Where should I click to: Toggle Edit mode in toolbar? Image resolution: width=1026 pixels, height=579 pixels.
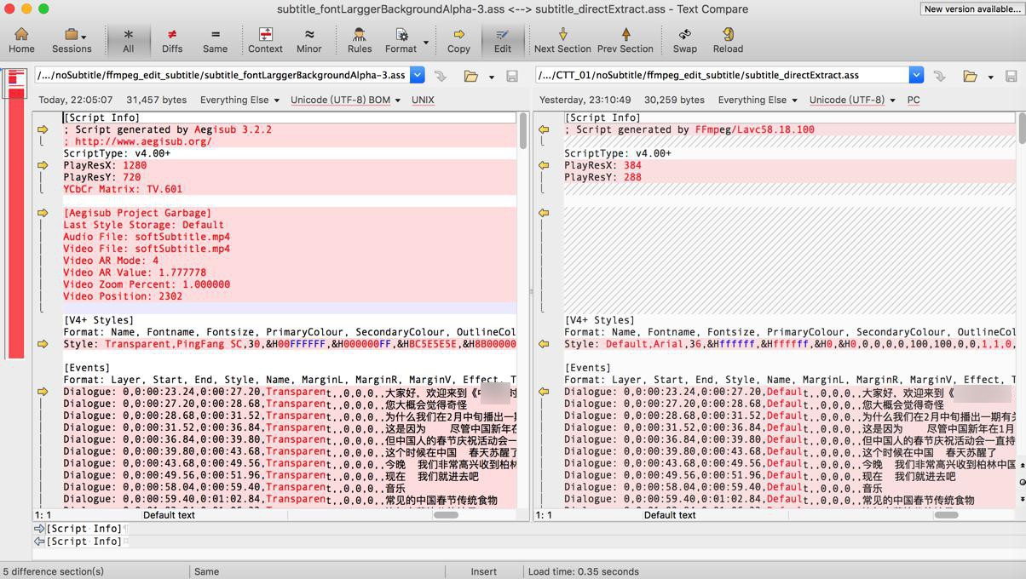tap(502, 40)
